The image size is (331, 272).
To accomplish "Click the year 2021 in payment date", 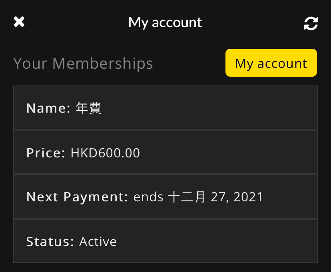I will (x=248, y=197).
